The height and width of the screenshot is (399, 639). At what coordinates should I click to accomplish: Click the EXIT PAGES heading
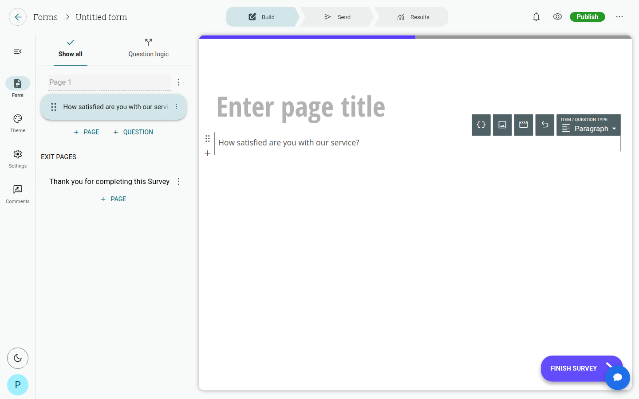[x=59, y=157]
